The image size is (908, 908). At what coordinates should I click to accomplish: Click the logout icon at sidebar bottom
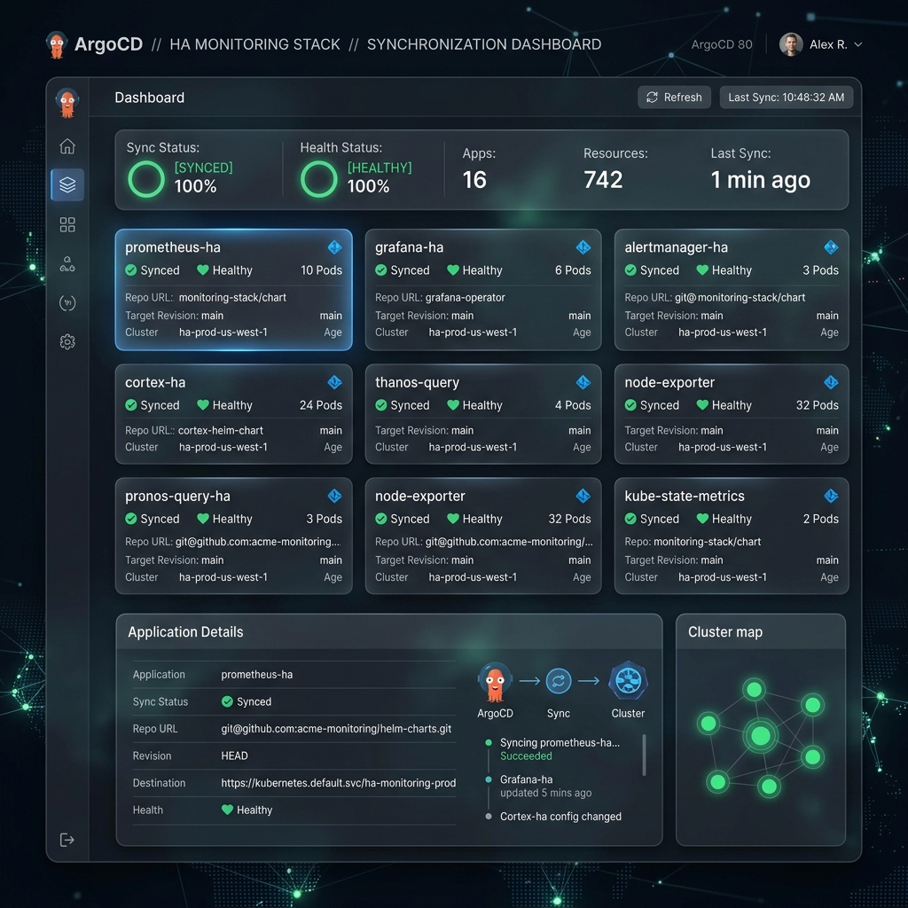click(67, 840)
